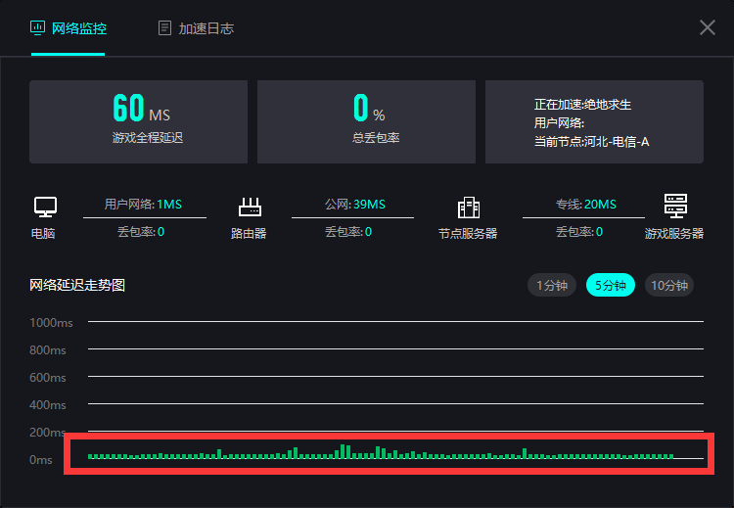Switch to the 网络监控 tab
The height and width of the screenshot is (508, 734).
pyautogui.click(x=79, y=28)
